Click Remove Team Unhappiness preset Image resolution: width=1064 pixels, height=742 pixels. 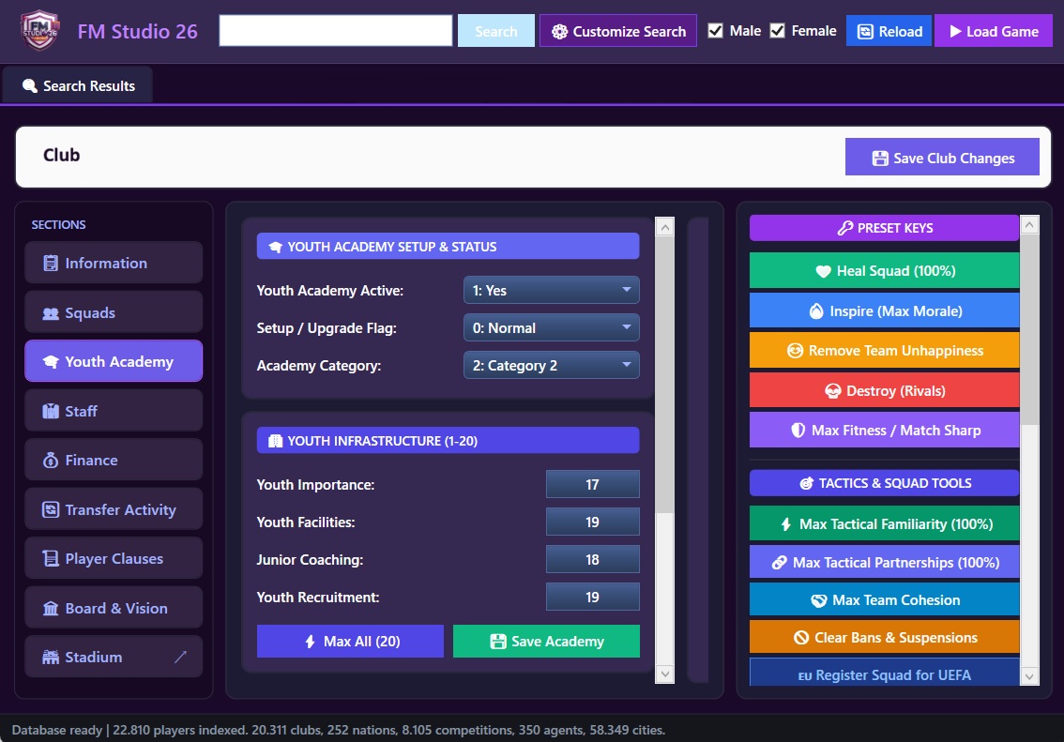click(884, 350)
